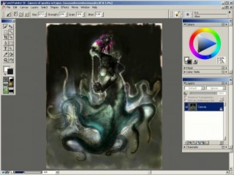Image resolution: width=234 pixels, height=175 pixels.
Task: Click the Grain value field
Action: 80,14
